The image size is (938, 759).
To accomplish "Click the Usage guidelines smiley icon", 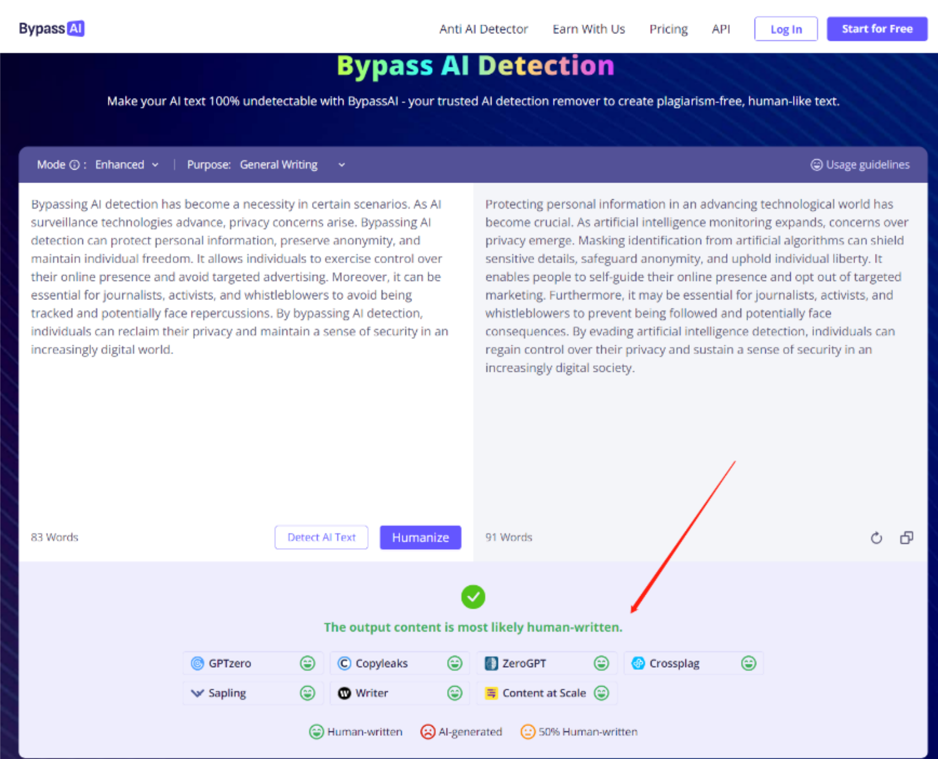I will (816, 165).
